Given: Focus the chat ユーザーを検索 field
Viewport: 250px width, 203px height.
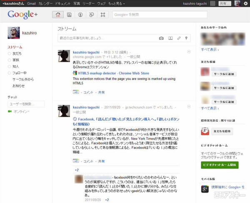Looking at the screenshot, I should (x=26, y=104).
